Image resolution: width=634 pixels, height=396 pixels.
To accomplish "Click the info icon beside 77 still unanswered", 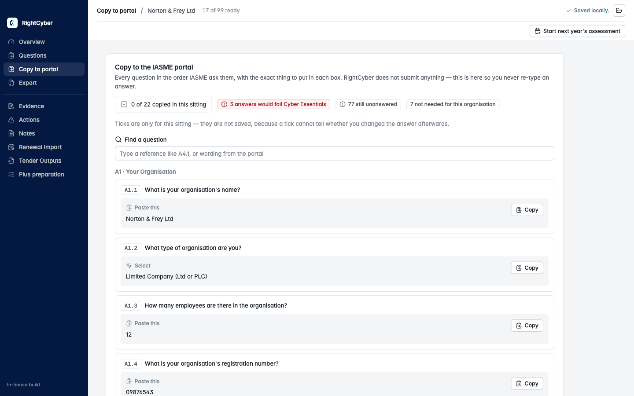I will tap(343, 104).
